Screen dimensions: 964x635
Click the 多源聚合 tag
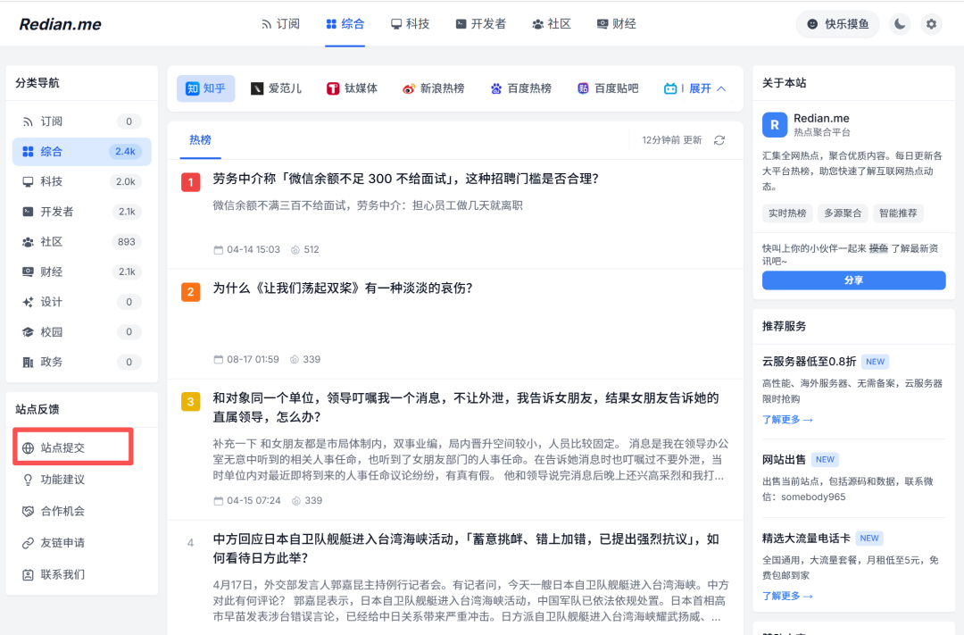(843, 213)
